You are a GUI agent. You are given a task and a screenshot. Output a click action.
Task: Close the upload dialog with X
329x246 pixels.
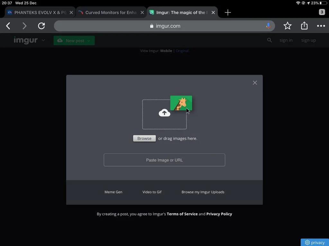(x=255, y=82)
